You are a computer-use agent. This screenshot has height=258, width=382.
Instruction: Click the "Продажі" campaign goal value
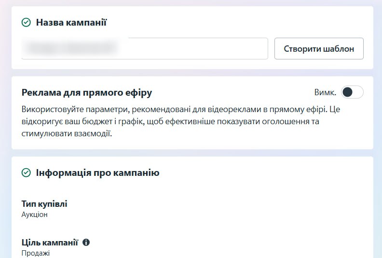click(x=36, y=253)
